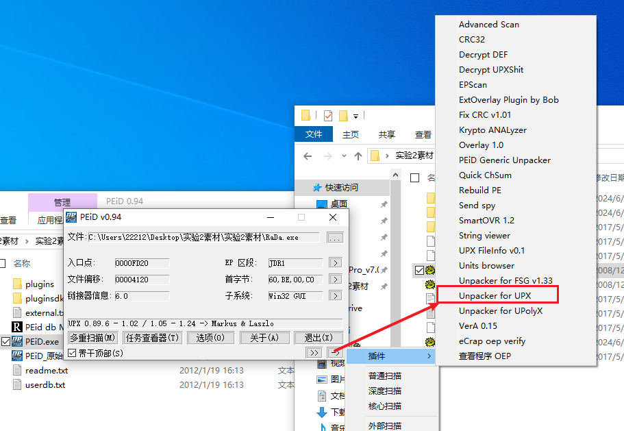
Task: Click the breadcrumb chevron before 实验2素材 in the right Explorer
Action: (x=387, y=156)
